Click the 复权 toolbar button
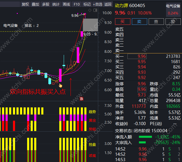Viewport: 182px width, 162px height. 25,4
